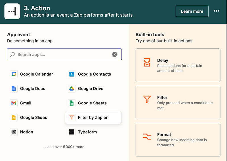Open the built-in Filter card title
Image resolution: width=227 pixels, height=161 pixels.
(162, 97)
